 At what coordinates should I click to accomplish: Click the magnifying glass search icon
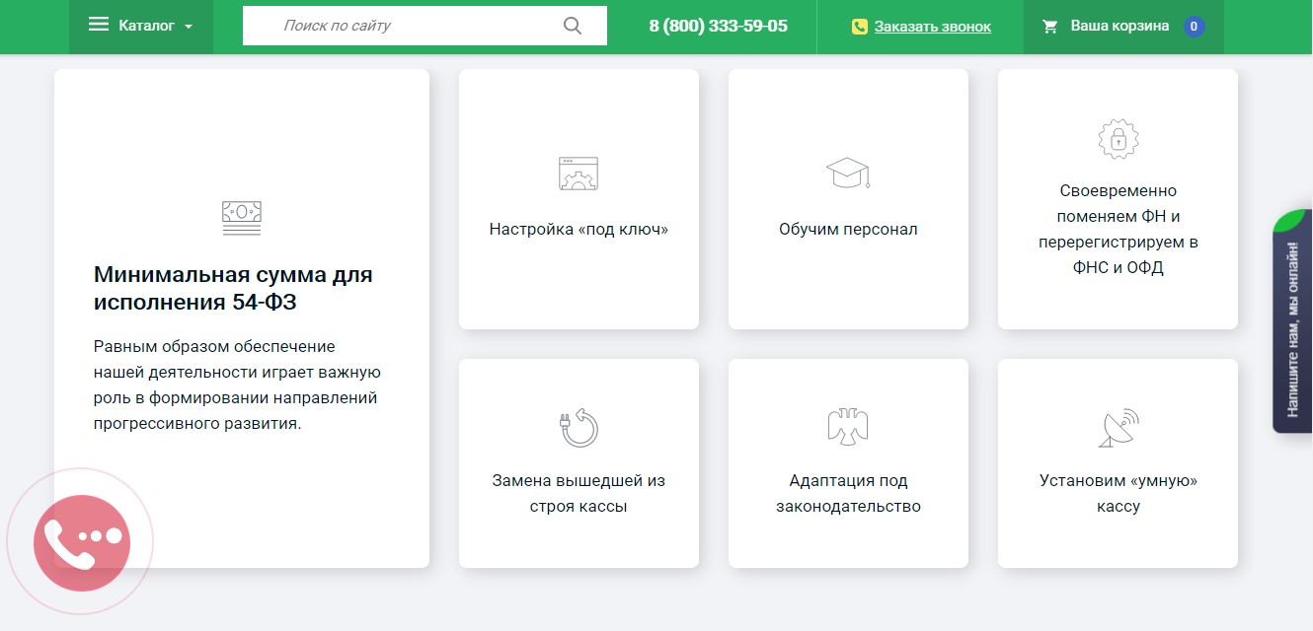coord(573,26)
